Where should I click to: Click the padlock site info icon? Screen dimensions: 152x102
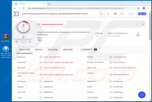click(29, 8)
